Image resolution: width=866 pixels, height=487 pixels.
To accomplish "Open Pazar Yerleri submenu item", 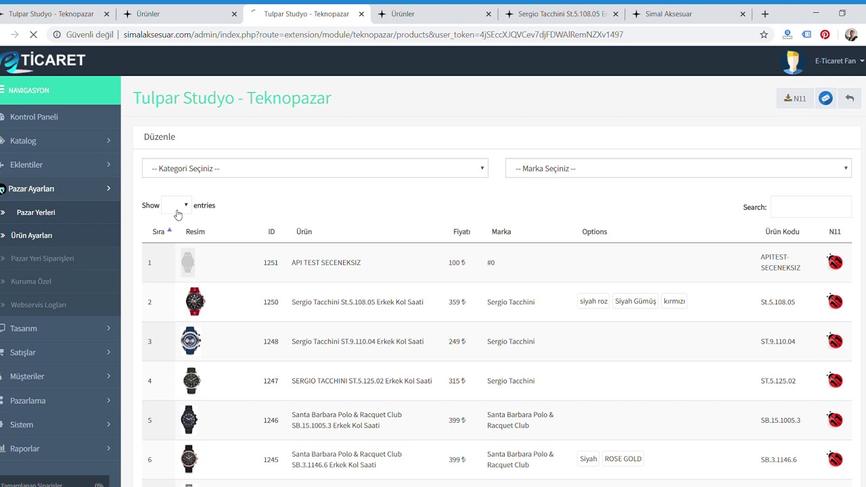I will (x=36, y=212).
